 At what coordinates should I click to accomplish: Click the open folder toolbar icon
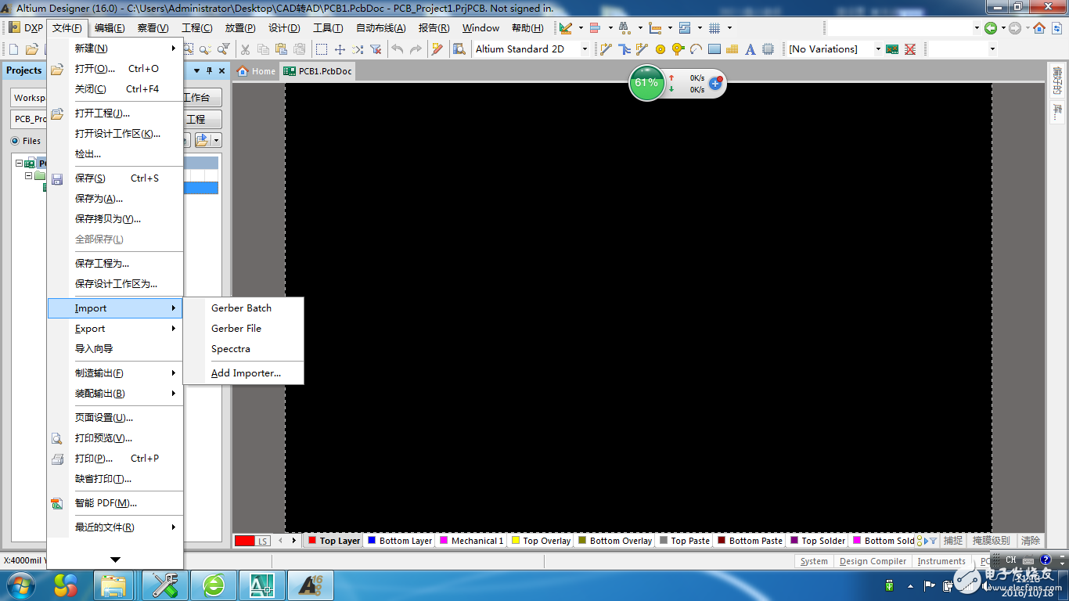pos(32,49)
